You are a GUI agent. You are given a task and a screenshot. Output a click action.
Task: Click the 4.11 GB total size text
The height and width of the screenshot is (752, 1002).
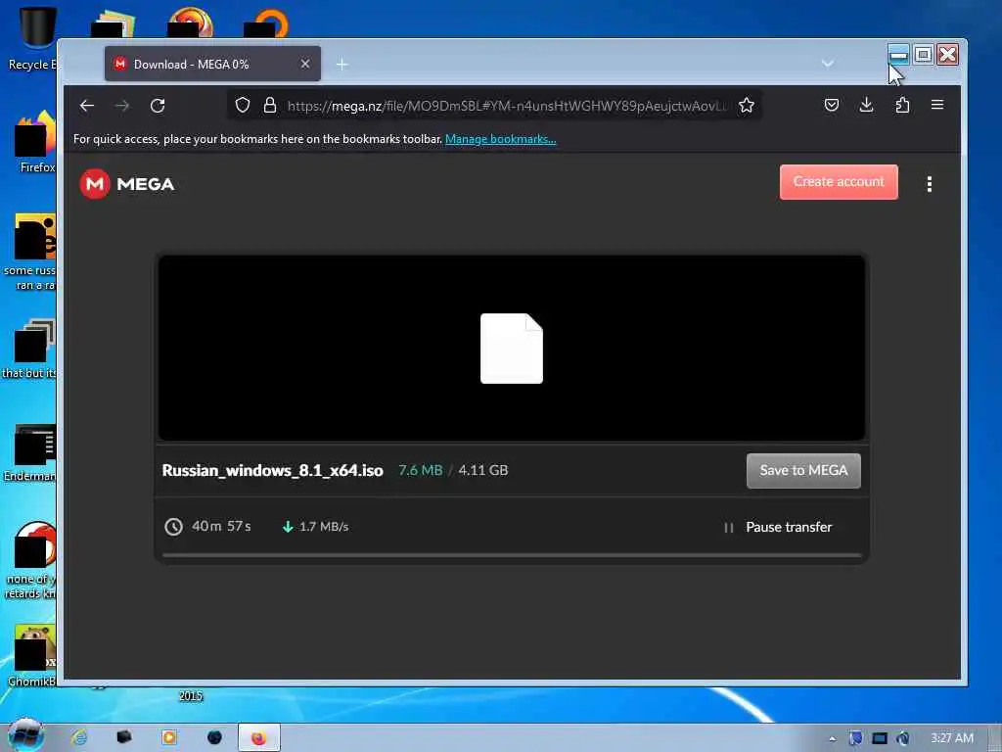[x=483, y=470]
